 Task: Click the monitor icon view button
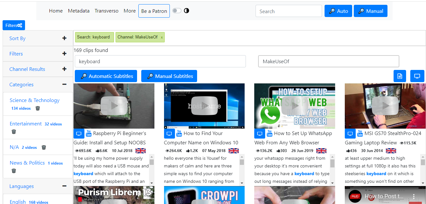point(417,76)
